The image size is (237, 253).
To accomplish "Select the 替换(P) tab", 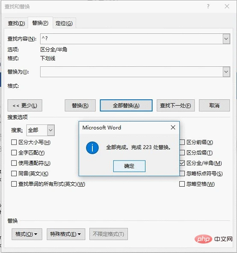I will (40, 23).
